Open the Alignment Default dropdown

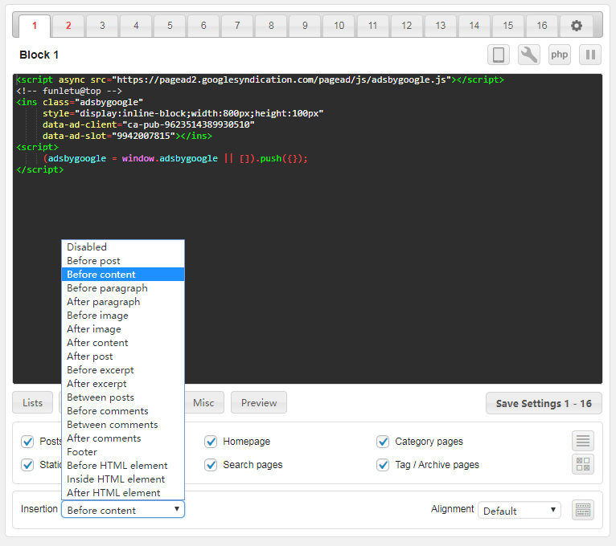coord(519,510)
